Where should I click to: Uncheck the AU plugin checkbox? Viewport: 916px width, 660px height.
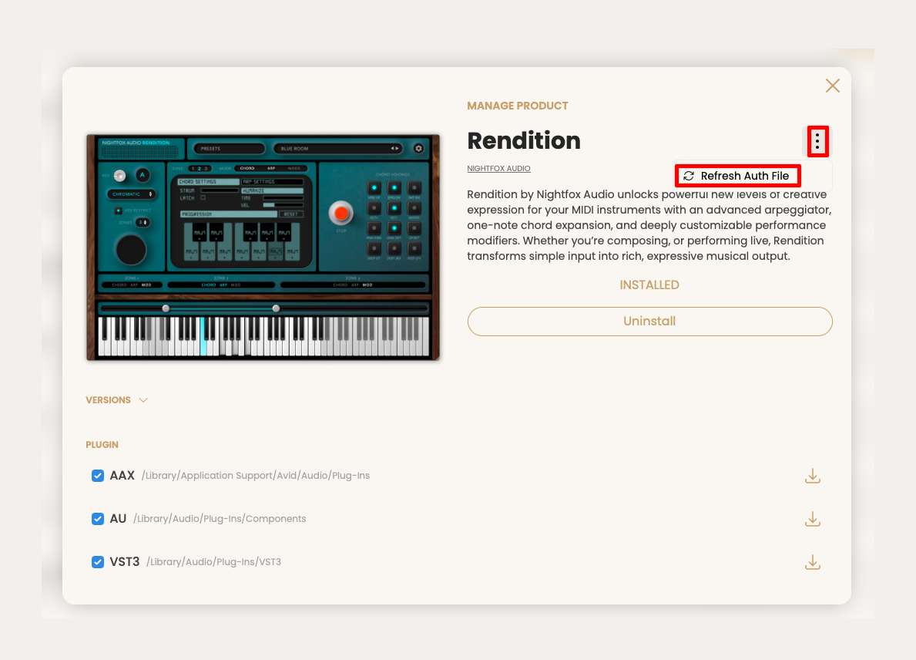coord(98,519)
